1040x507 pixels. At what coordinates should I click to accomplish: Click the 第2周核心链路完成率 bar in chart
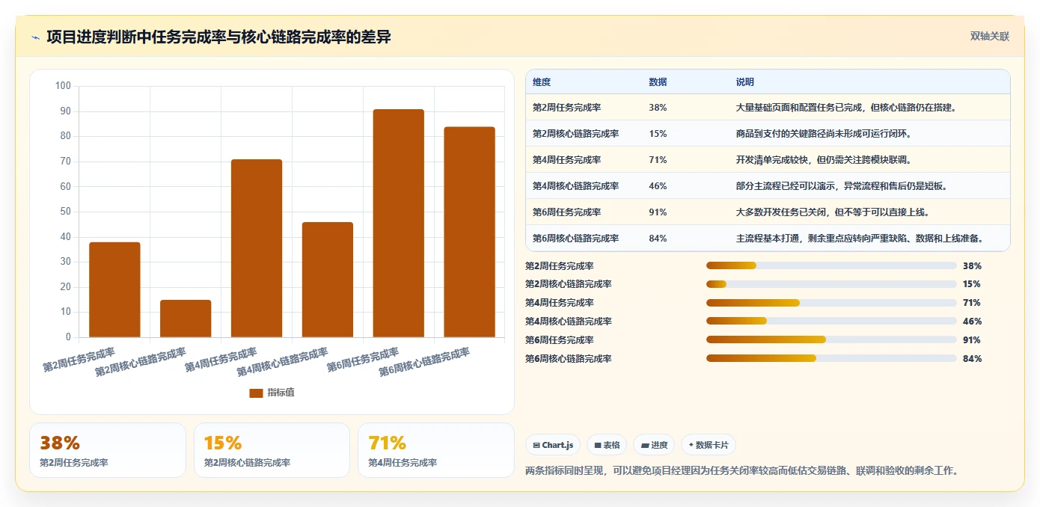coord(186,319)
